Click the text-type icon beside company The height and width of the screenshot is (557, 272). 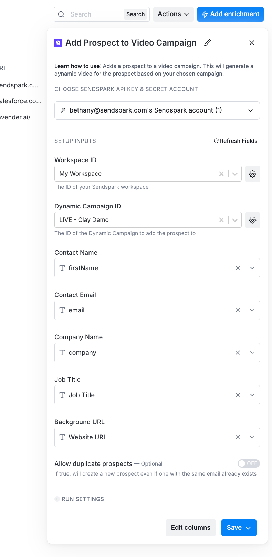pos(62,353)
